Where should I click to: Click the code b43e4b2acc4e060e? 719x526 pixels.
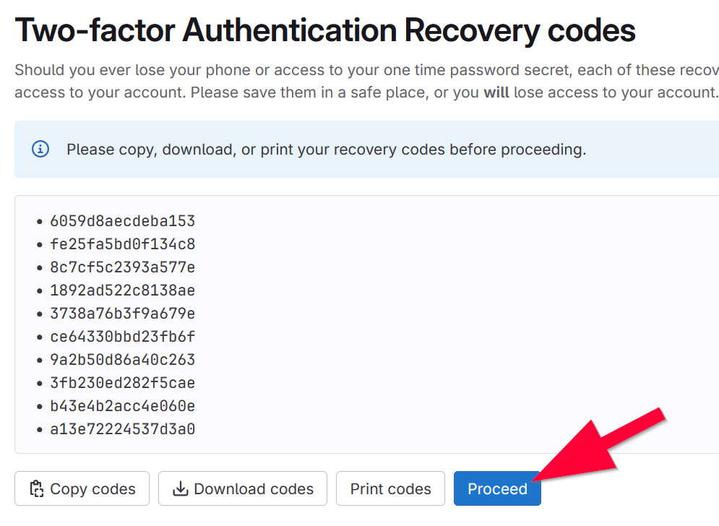point(122,406)
